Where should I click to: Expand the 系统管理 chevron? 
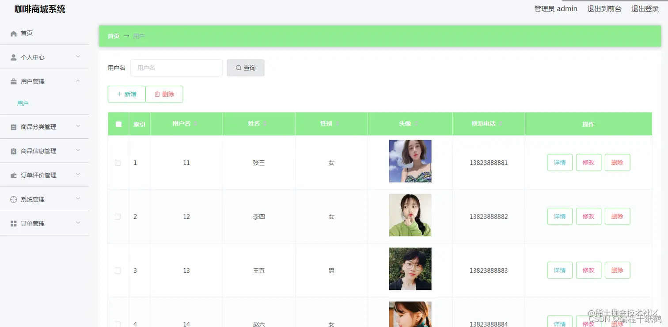click(x=78, y=198)
